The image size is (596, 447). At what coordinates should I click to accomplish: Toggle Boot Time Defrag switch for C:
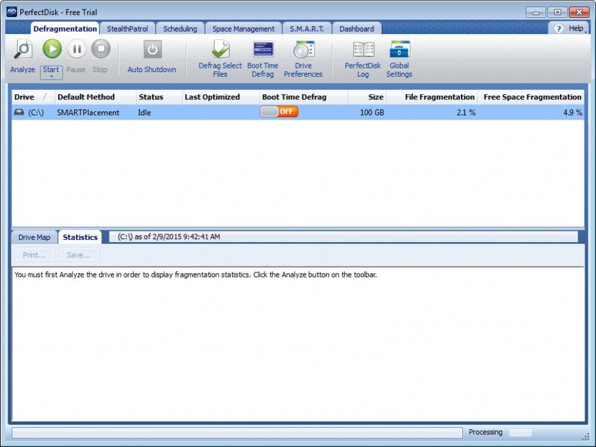point(279,111)
